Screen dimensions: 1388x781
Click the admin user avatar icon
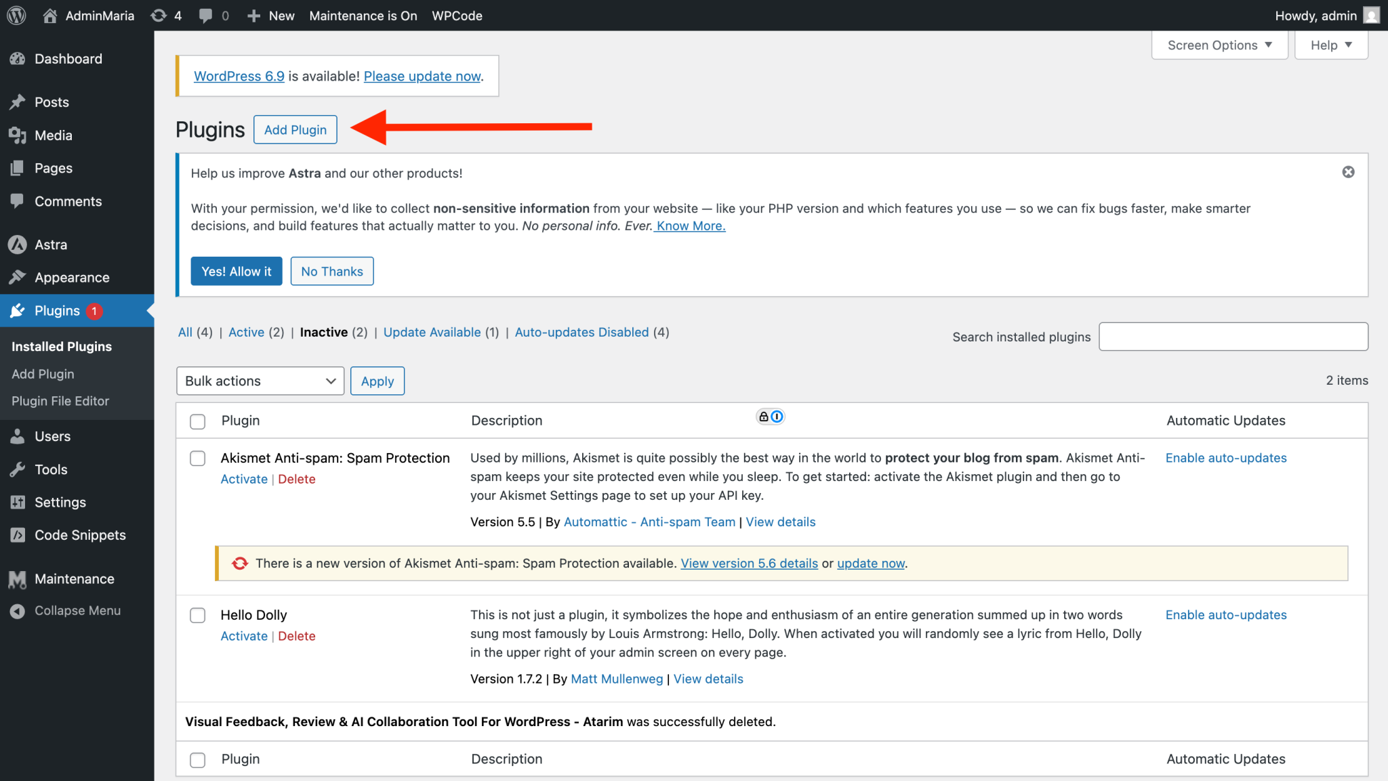(x=1371, y=15)
